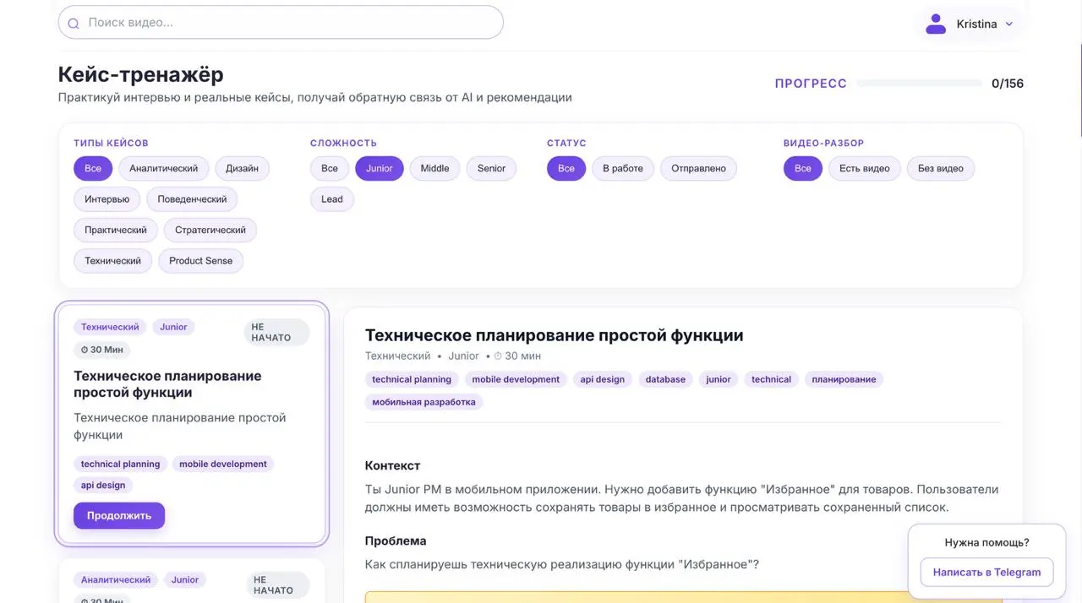Filter by 'Product Sense' case type
Image resolution: width=1082 pixels, height=603 pixels.
pos(201,261)
